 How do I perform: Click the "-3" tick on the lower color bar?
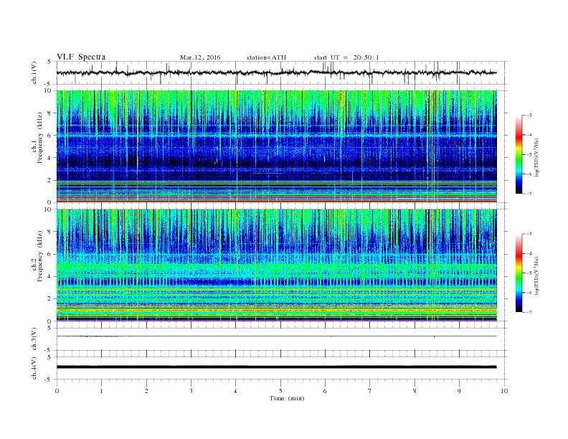pyautogui.click(x=529, y=234)
